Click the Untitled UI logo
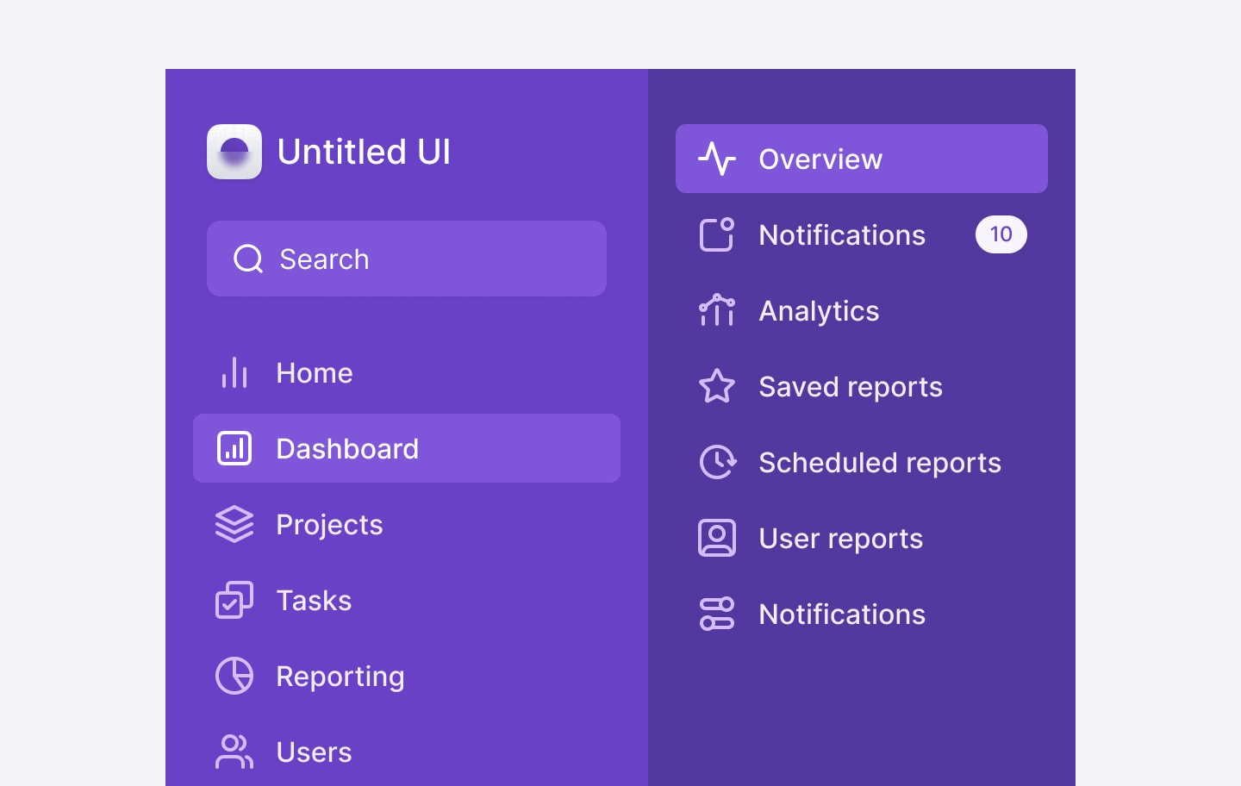The image size is (1241, 786). [x=234, y=152]
